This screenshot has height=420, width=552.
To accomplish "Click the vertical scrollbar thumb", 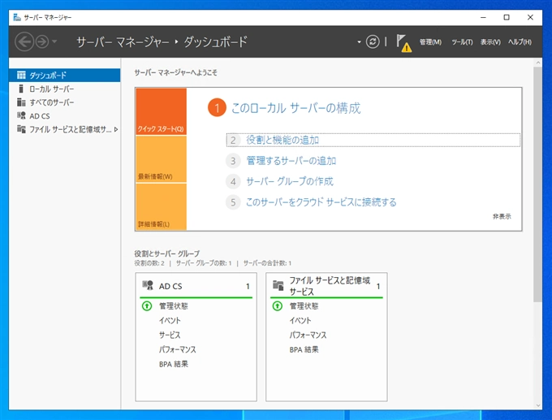I will tap(537, 184).
